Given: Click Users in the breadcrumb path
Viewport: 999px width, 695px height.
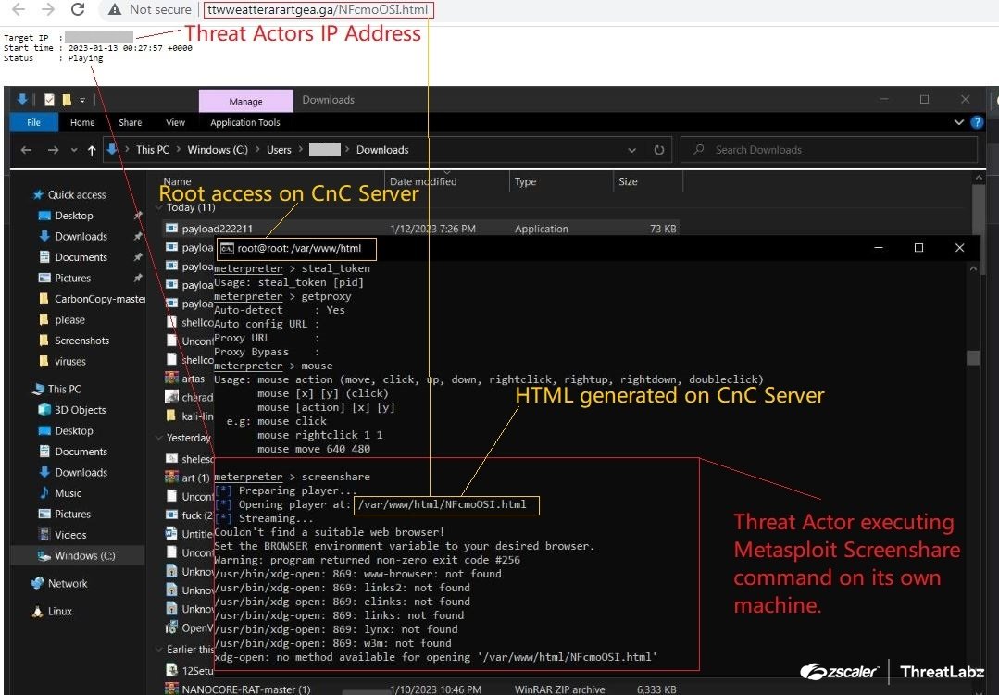Looking at the screenshot, I should point(279,149).
